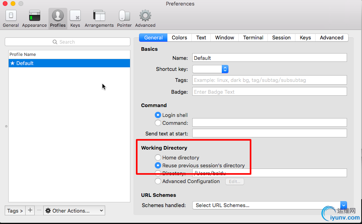
Task: Switch to the profile Keys tab
Action: 305,38
